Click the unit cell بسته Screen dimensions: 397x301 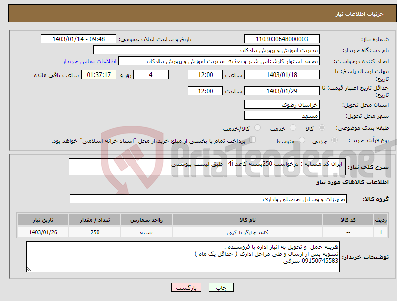coord(146,232)
